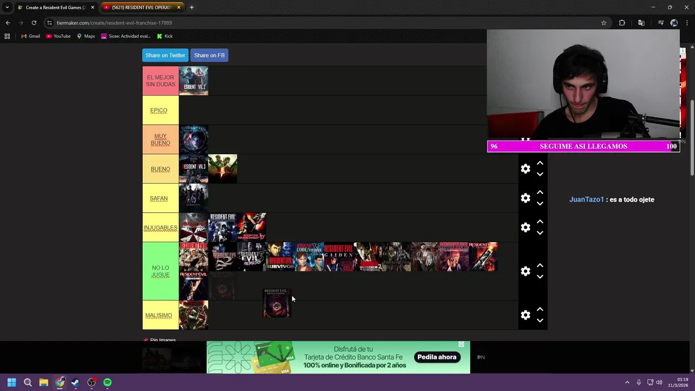Image resolution: width=695 pixels, height=391 pixels.
Task: Click the page vertical scrollbar
Action: (692, 137)
